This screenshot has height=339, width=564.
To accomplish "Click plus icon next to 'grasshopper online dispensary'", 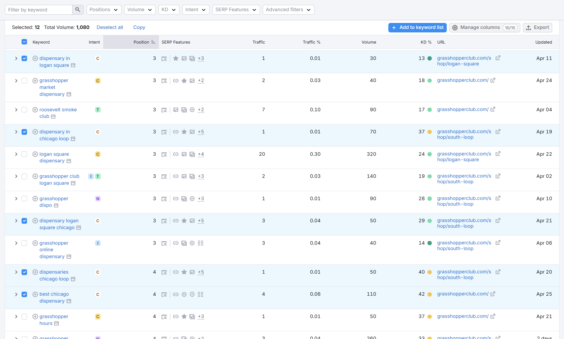I will point(35,243).
